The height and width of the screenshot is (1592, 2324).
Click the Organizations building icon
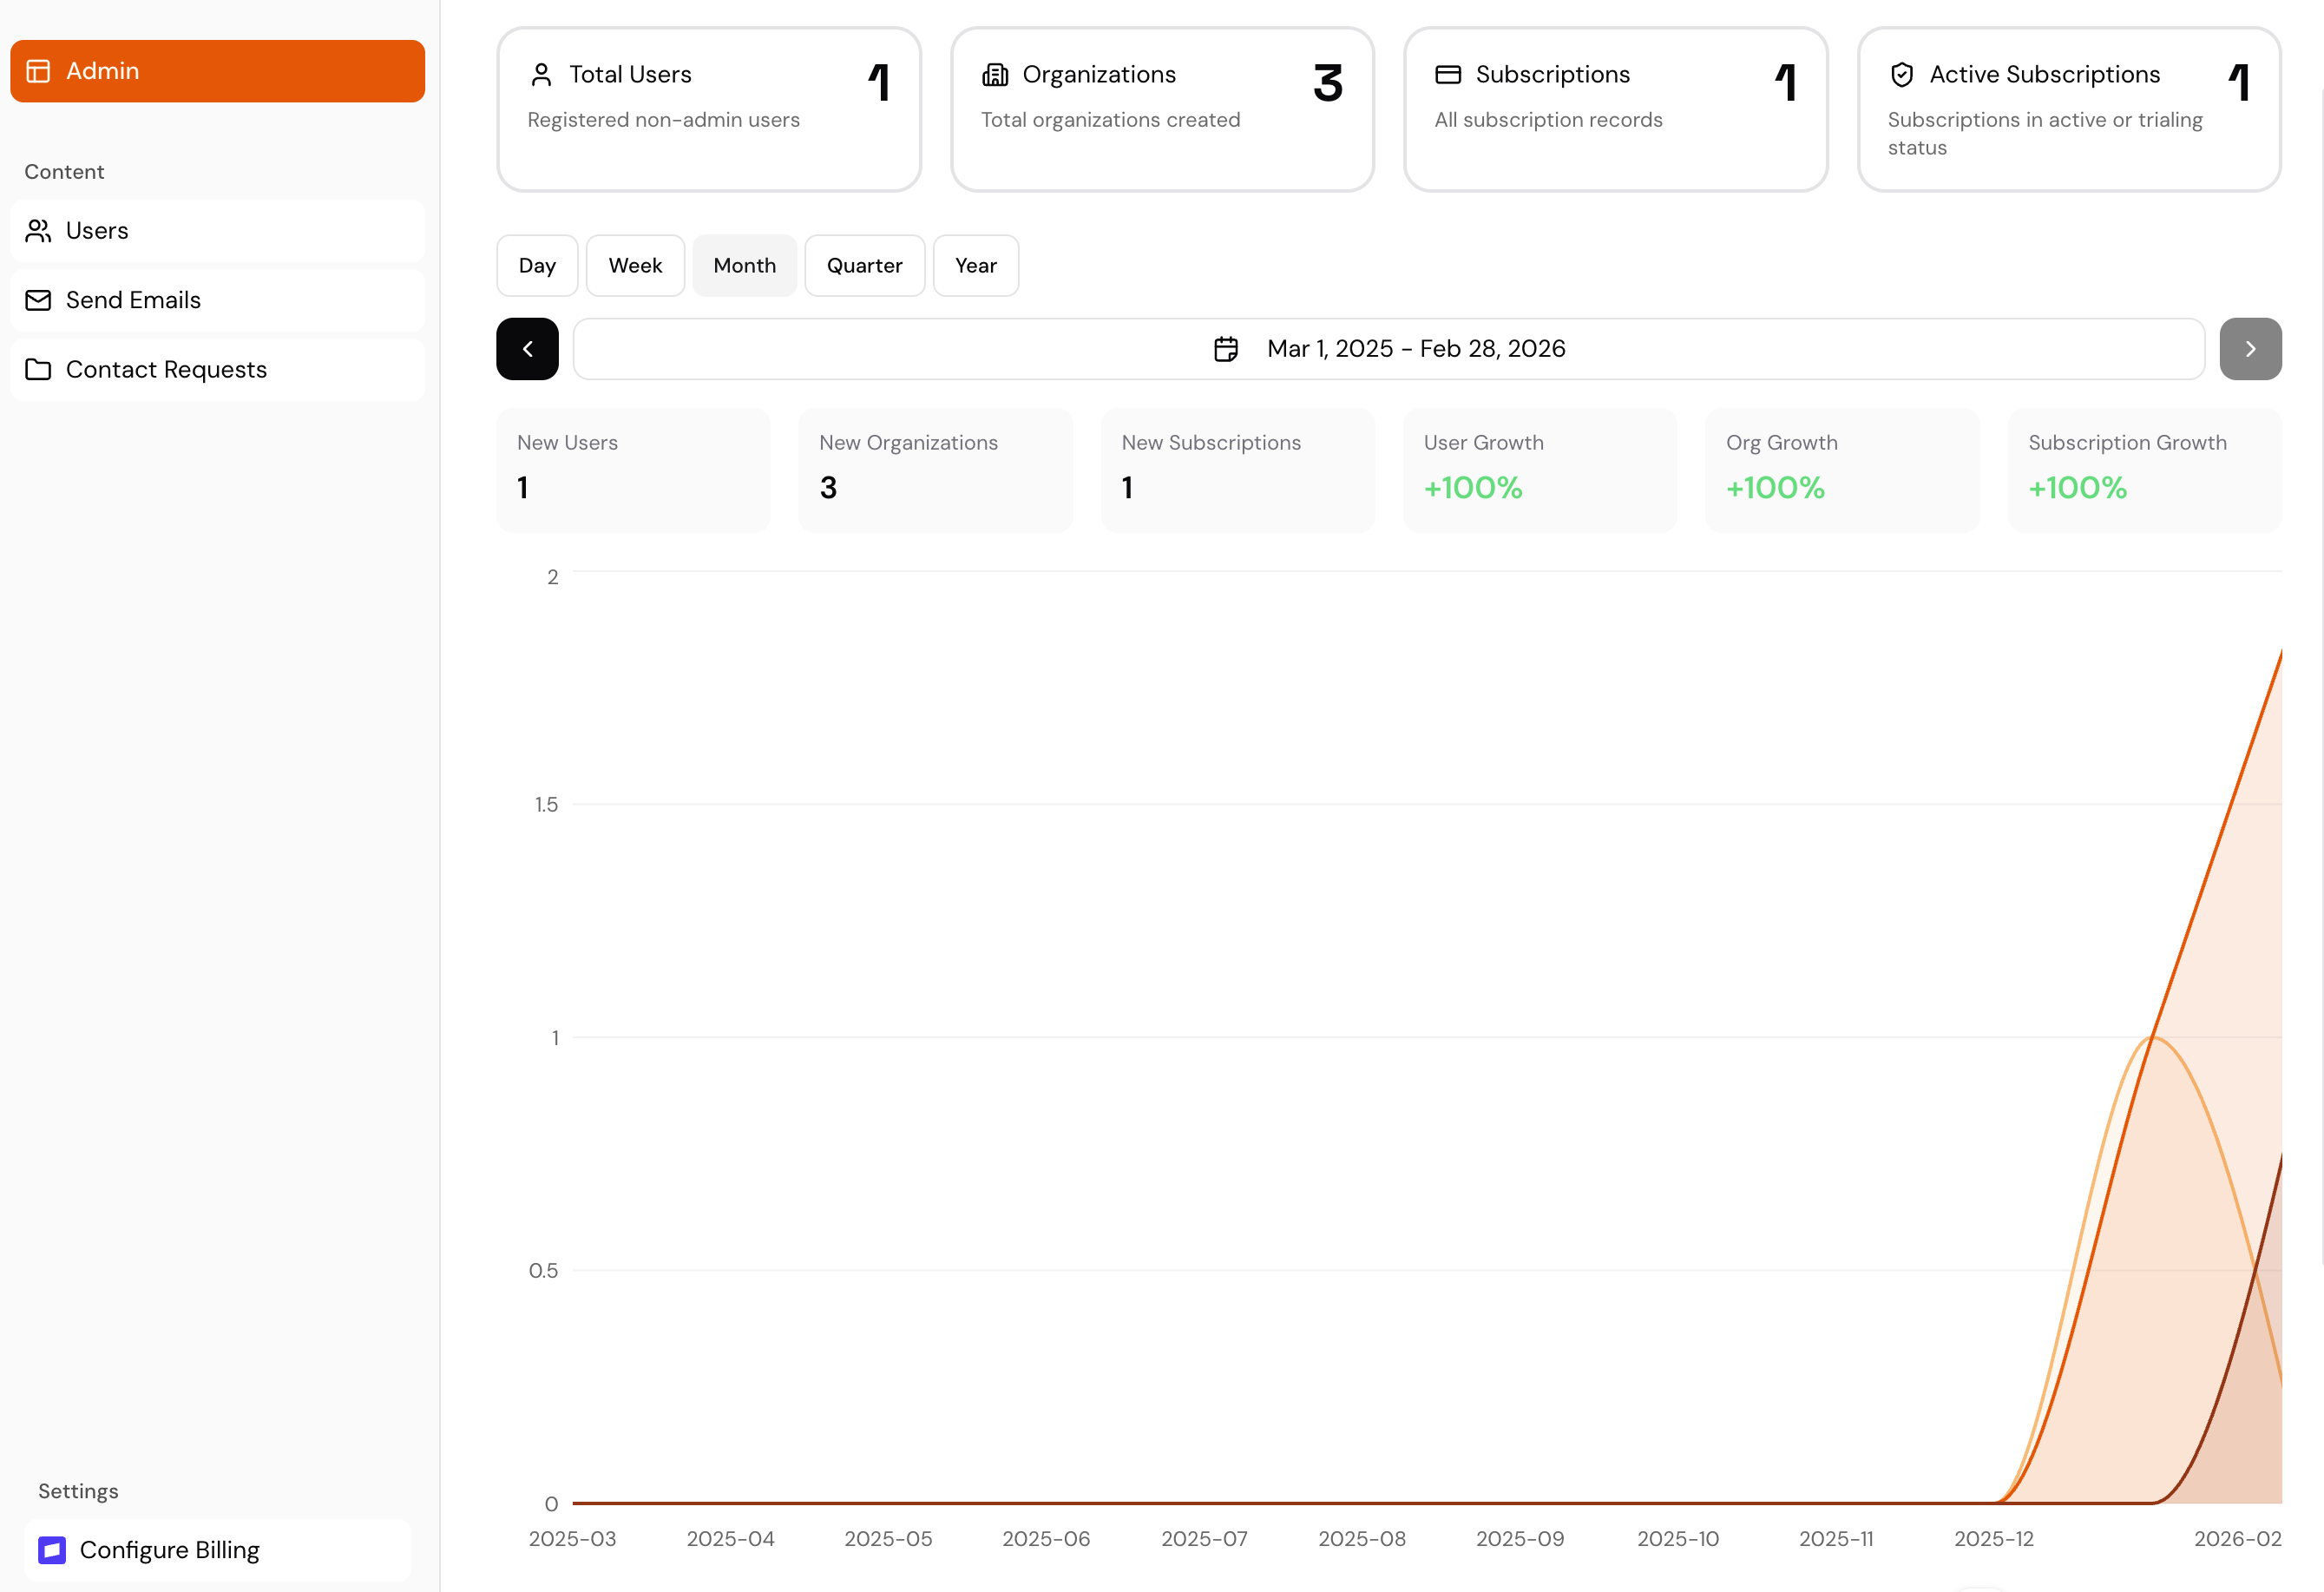[x=995, y=75]
